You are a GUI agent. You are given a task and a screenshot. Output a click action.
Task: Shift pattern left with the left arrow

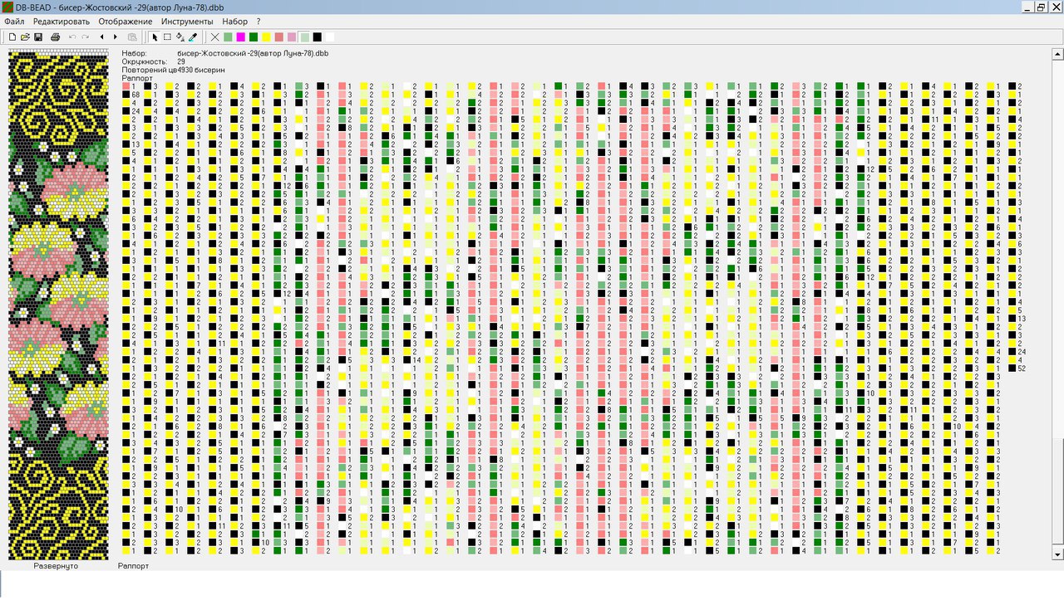click(x=102, y=37)
